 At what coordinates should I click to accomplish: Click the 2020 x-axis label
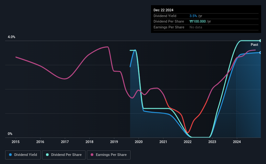[139, 142]
